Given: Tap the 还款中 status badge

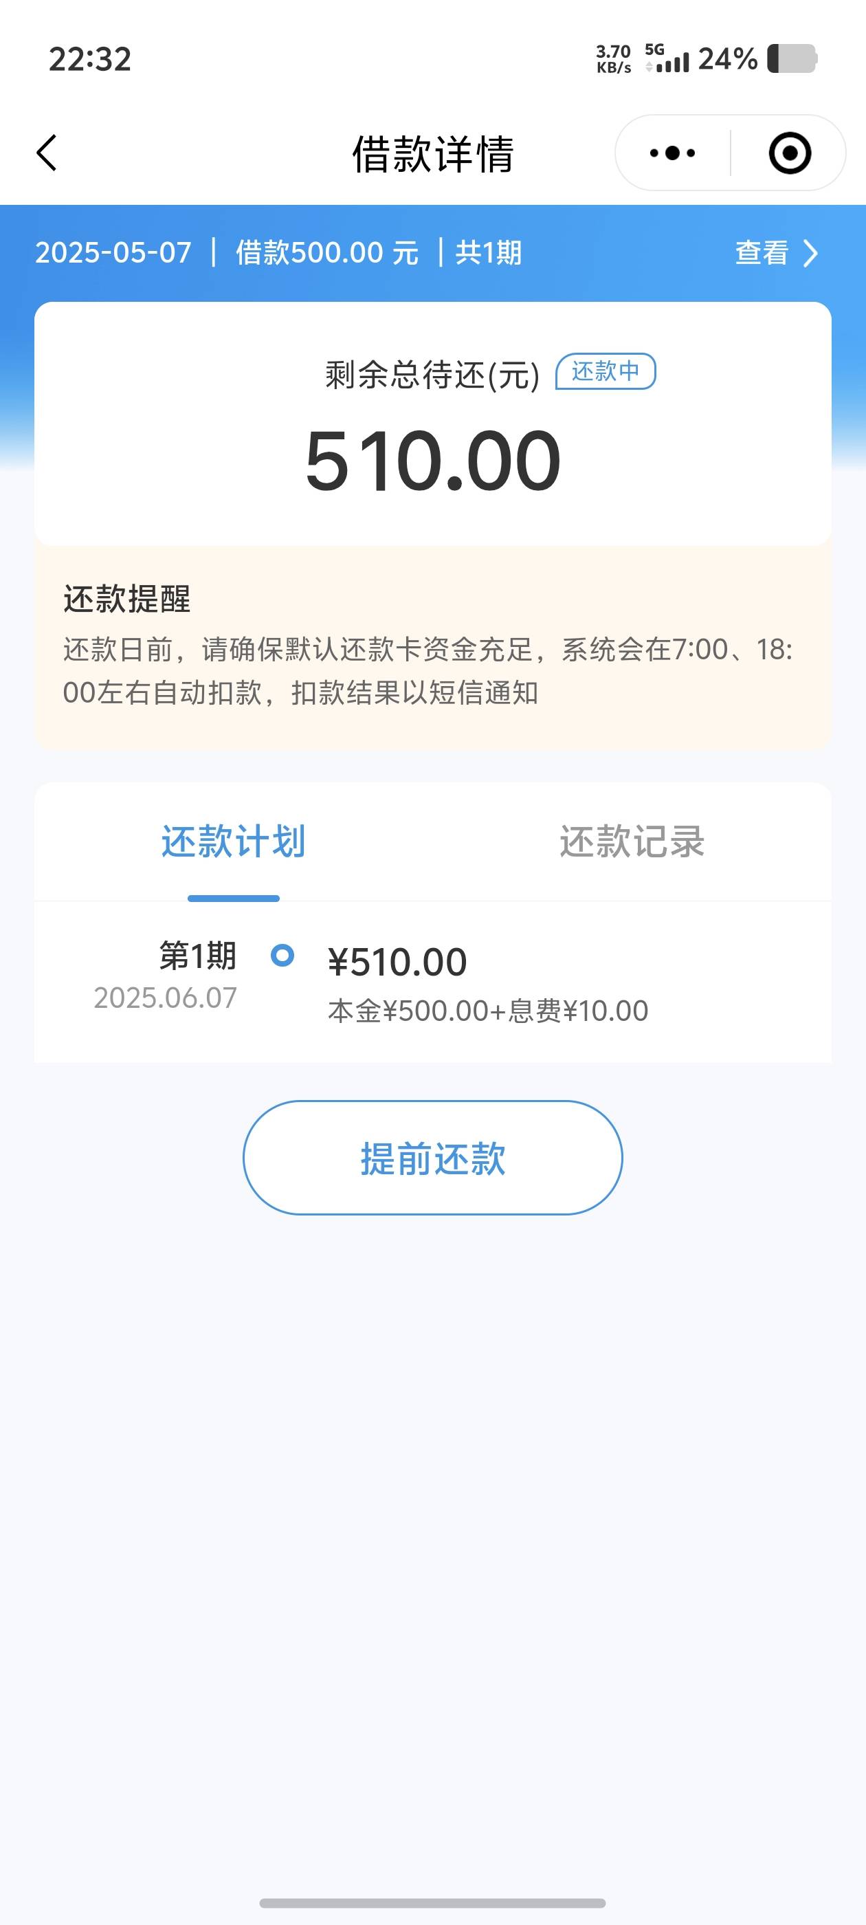Looking at the screenshot, I should pos(606,371).
